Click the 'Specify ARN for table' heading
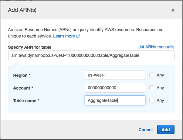Screen dimensions: 183x140 pos(30,47)
